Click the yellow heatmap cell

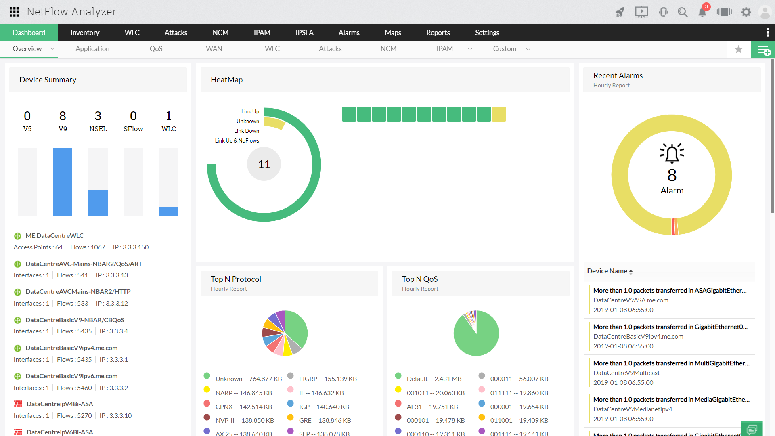pyautogui.click(x=499, y=114)
